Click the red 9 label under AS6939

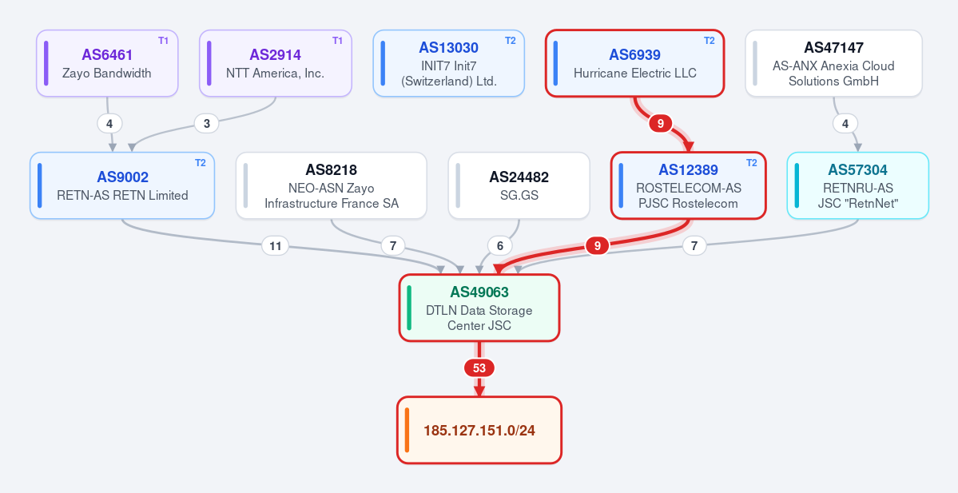(661, 124)
